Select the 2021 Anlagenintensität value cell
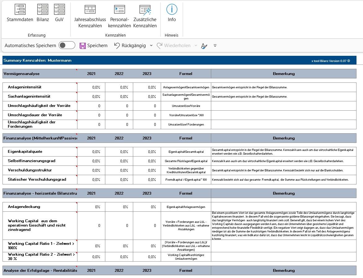The width and height of the screenshot is (363, 278). (x=91, y=87)
